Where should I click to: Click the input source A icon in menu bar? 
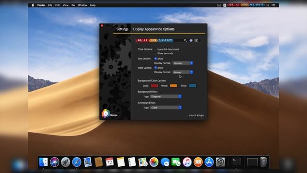coord(225,5)
